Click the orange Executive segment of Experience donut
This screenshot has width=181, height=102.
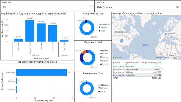(x=84, y=52)
